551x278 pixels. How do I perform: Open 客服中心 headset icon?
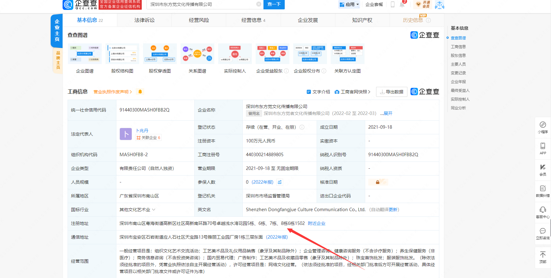(543, 212)
